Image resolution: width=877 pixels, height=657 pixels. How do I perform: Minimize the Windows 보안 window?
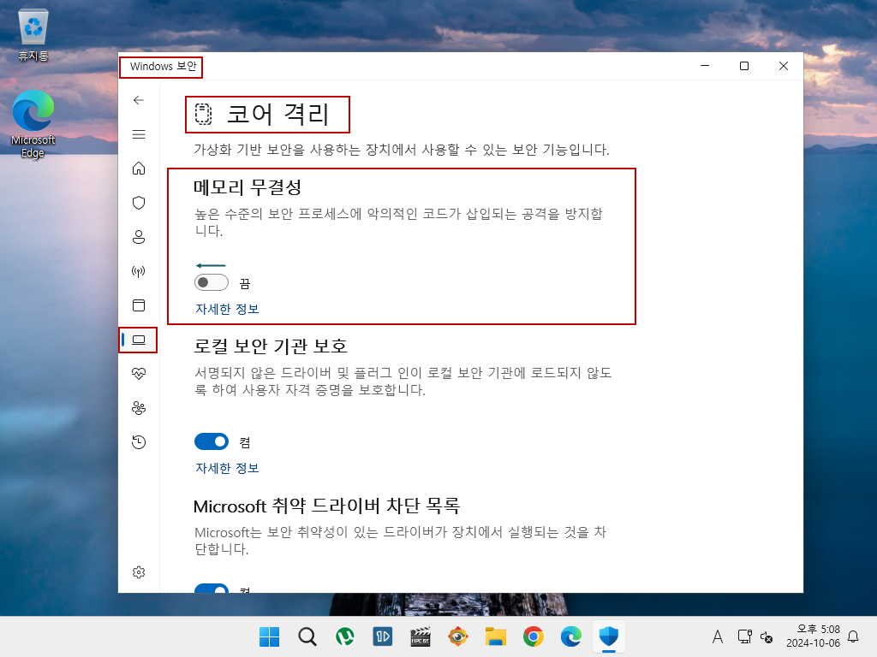(x=705, y=66)
